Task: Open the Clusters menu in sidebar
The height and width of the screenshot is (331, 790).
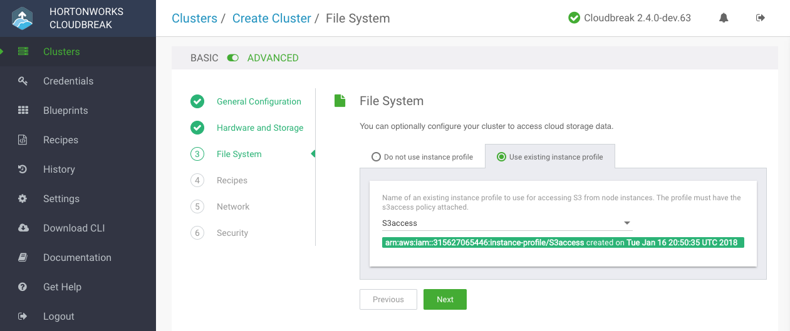Action: pos(61,51)
